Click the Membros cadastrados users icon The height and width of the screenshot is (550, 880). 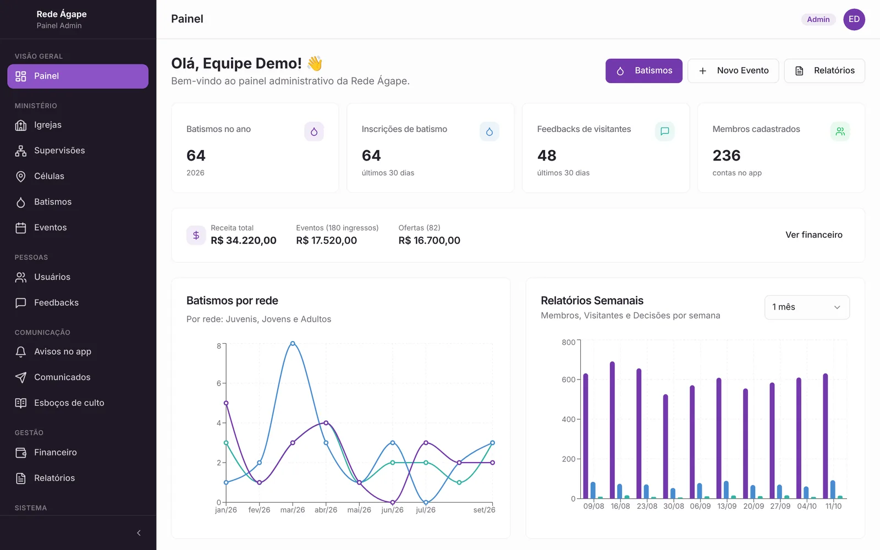[x=840, y=131]
